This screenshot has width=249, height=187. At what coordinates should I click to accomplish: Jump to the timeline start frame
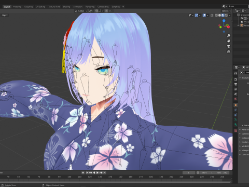click(87, 172)
